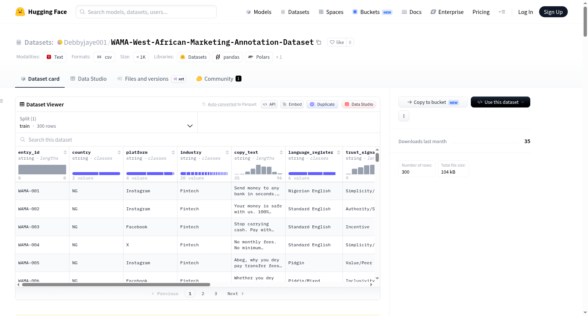588x316 pixels.
Task: Click the horizontal table scrollbar
Action: 116,284
